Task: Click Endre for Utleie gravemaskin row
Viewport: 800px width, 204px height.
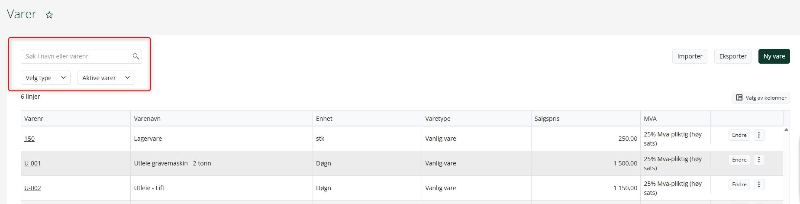Action: (739, 160)
